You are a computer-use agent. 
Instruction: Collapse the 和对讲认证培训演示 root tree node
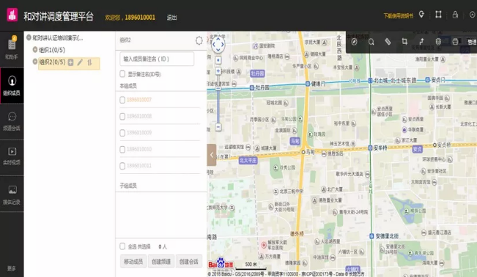[29, 37]
